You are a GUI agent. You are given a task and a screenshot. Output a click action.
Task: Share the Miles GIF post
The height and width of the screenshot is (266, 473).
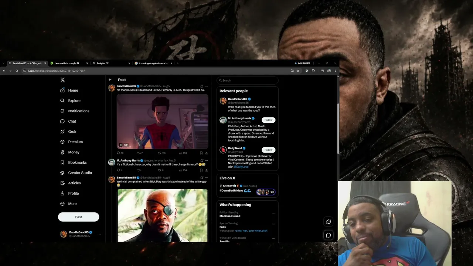(206, 153)
